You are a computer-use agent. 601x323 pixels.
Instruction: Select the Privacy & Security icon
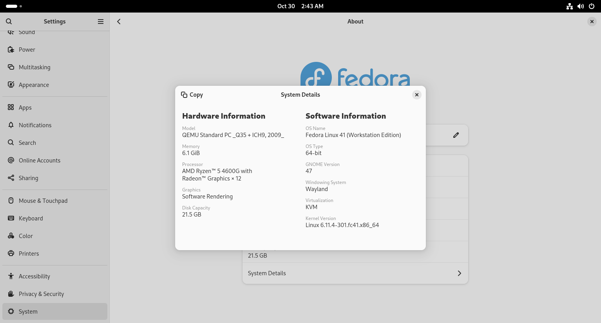pyautogui.click(x=11, y=294)
